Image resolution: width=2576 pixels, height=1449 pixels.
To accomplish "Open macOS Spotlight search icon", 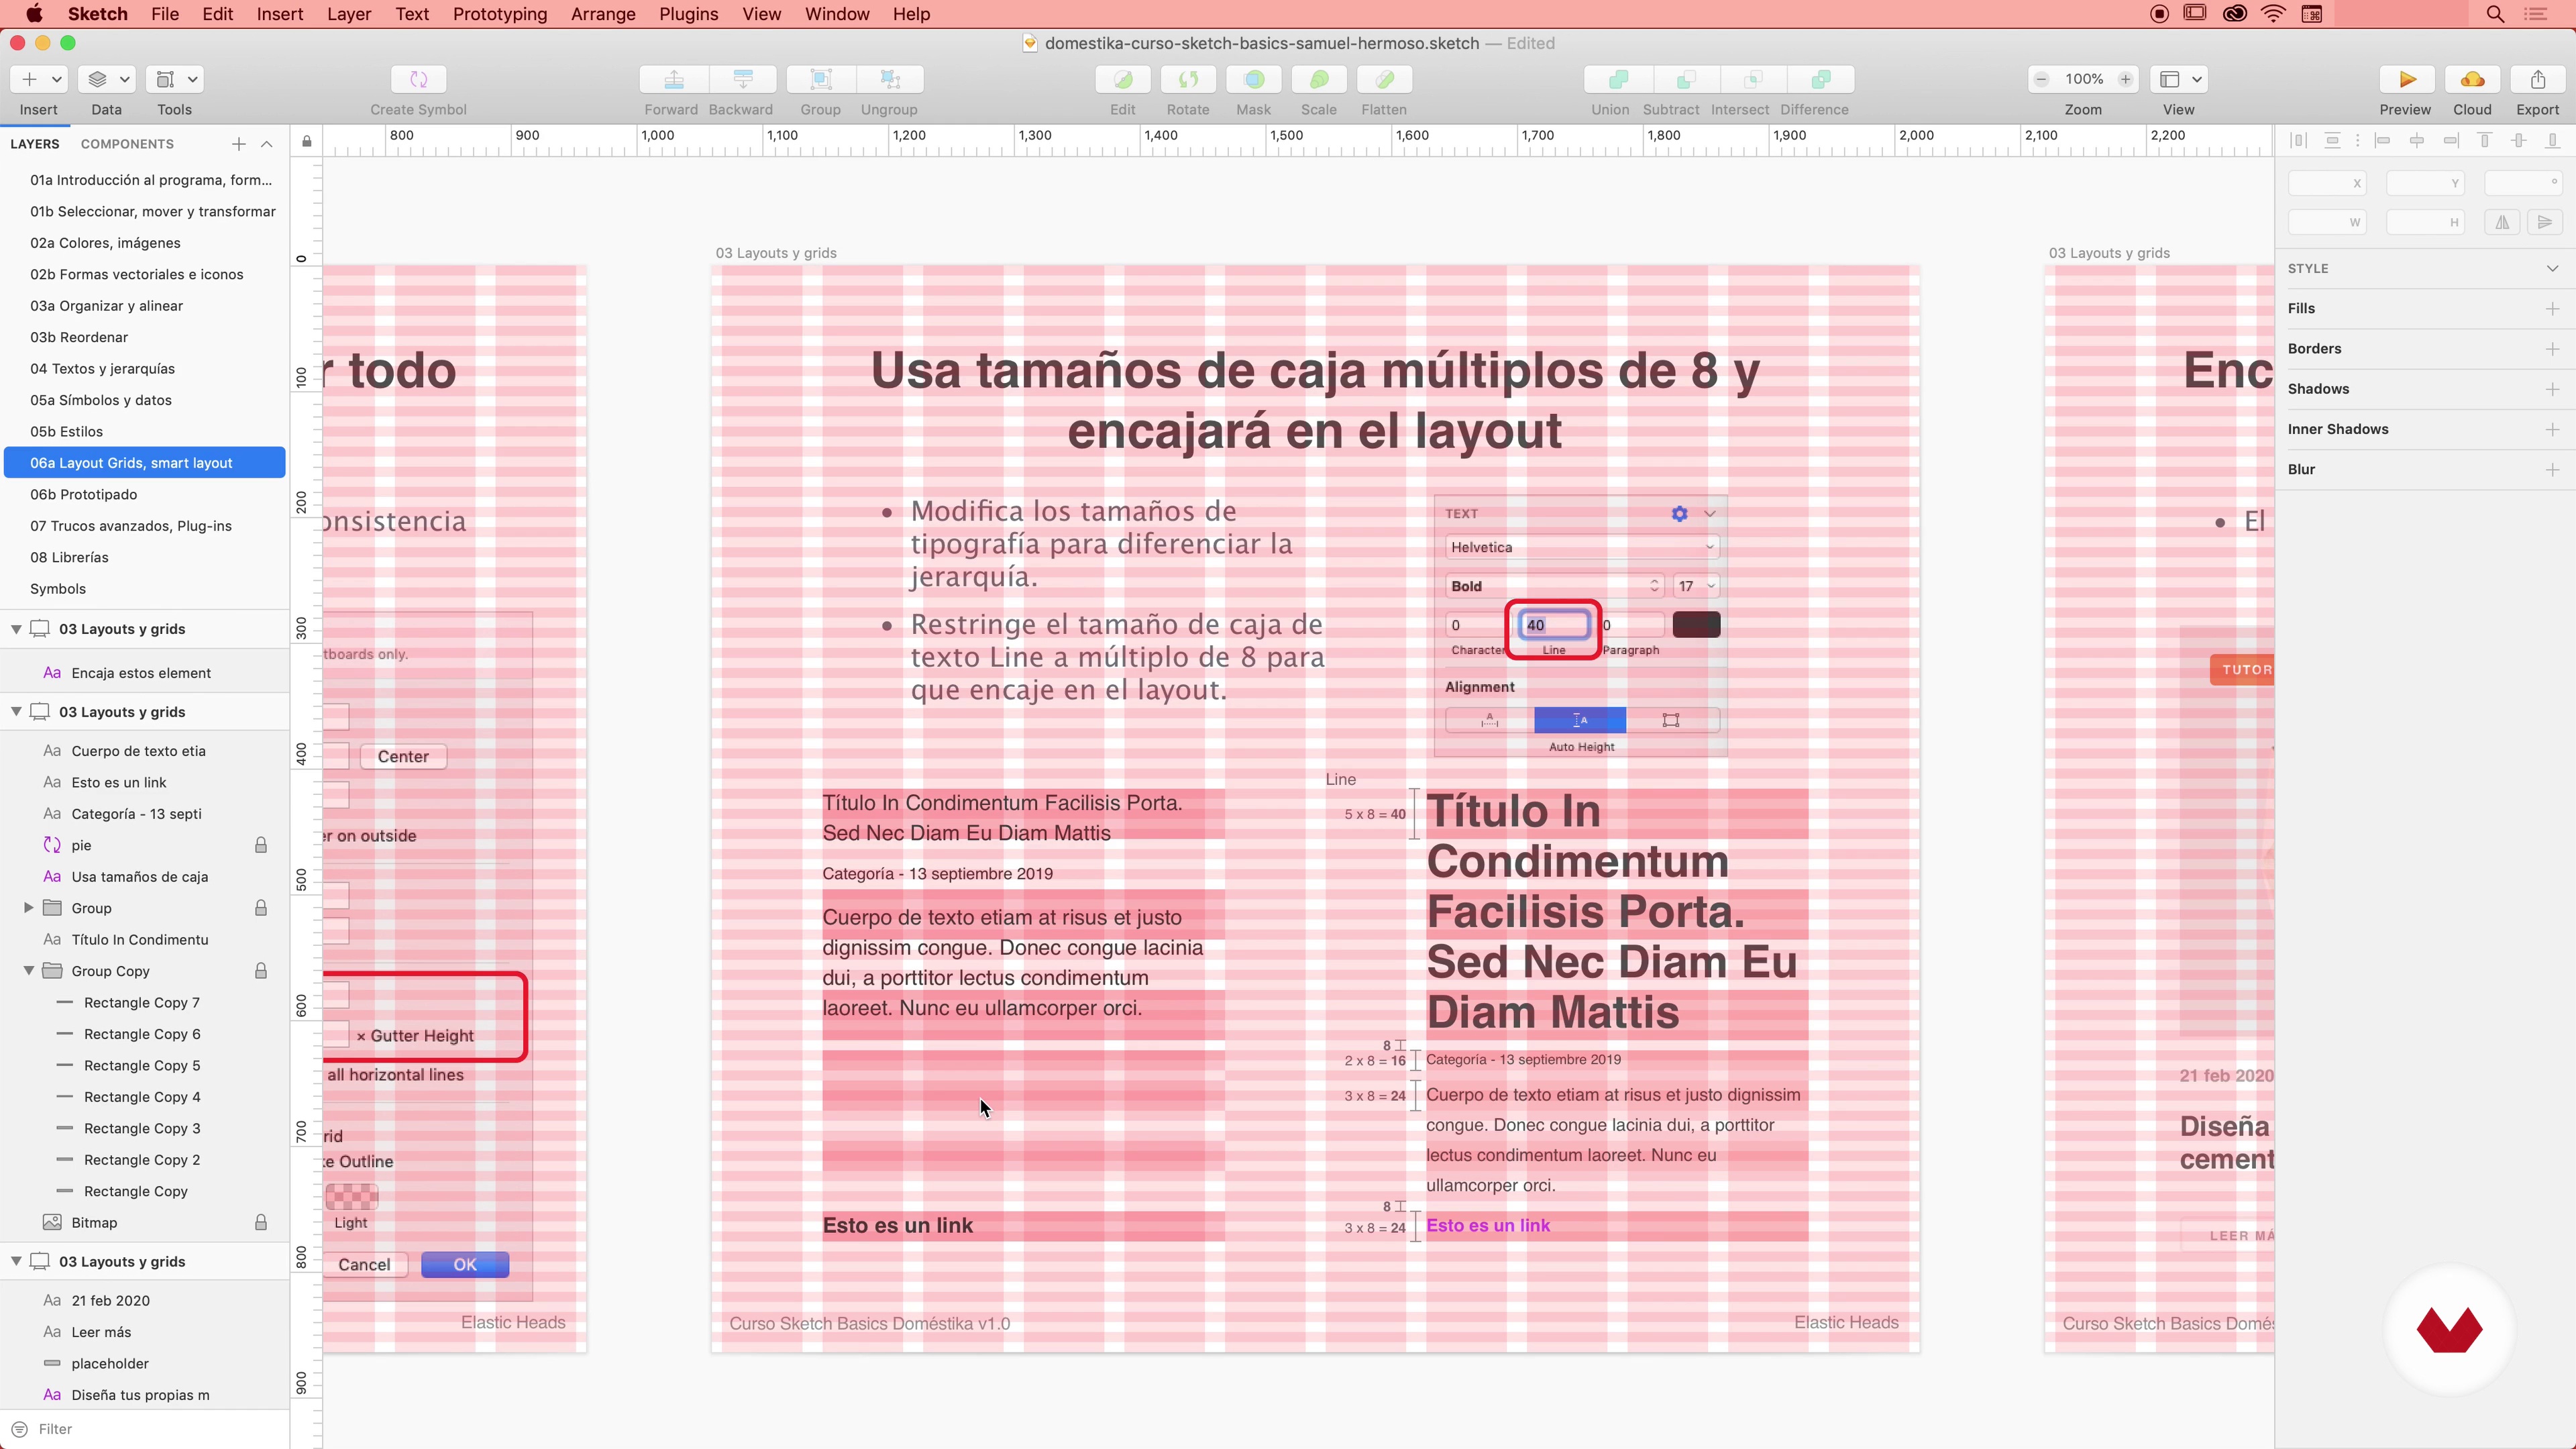I will click(x=2495, y=14).
